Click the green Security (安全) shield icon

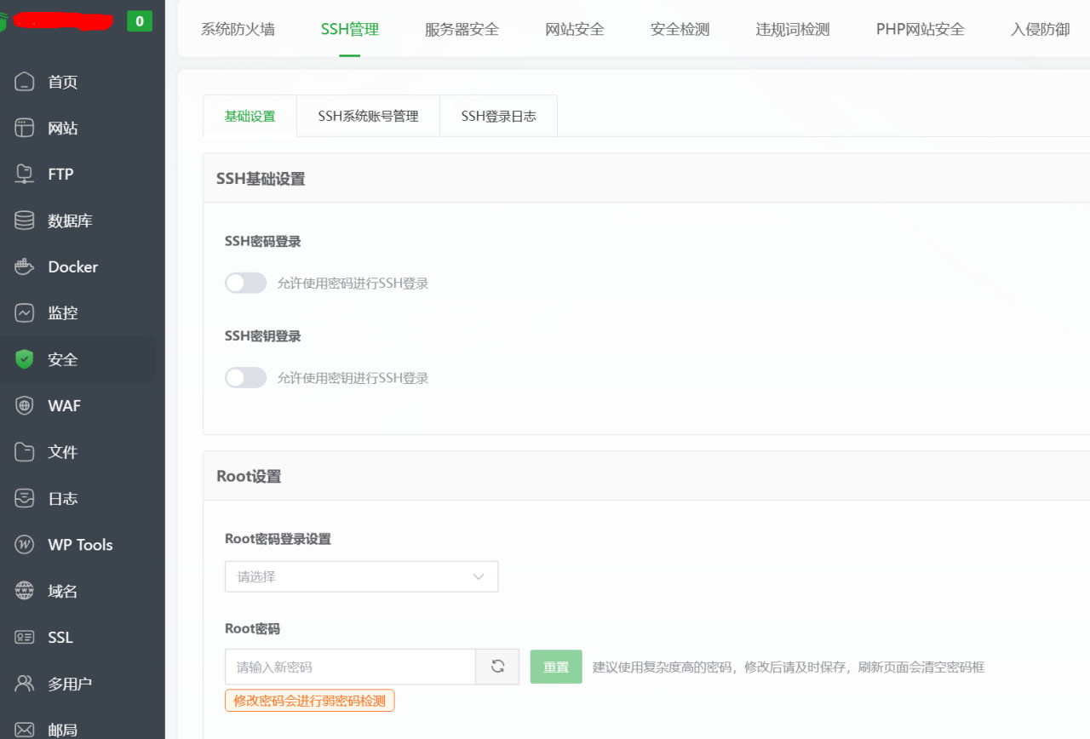point(25,359)
